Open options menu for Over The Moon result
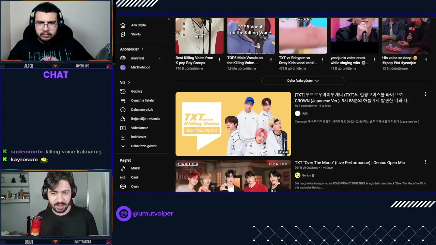Viewport: 436px width, 245px height. [x=425, y=162]
